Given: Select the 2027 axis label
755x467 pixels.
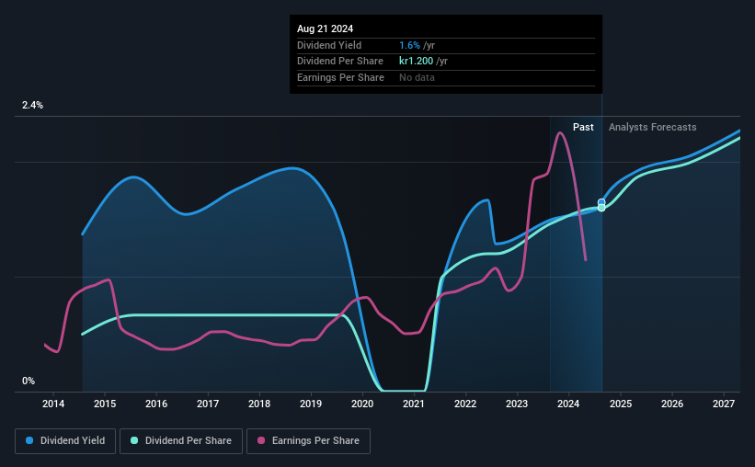Looking at the screenshot, I should (x=723, y=404).
